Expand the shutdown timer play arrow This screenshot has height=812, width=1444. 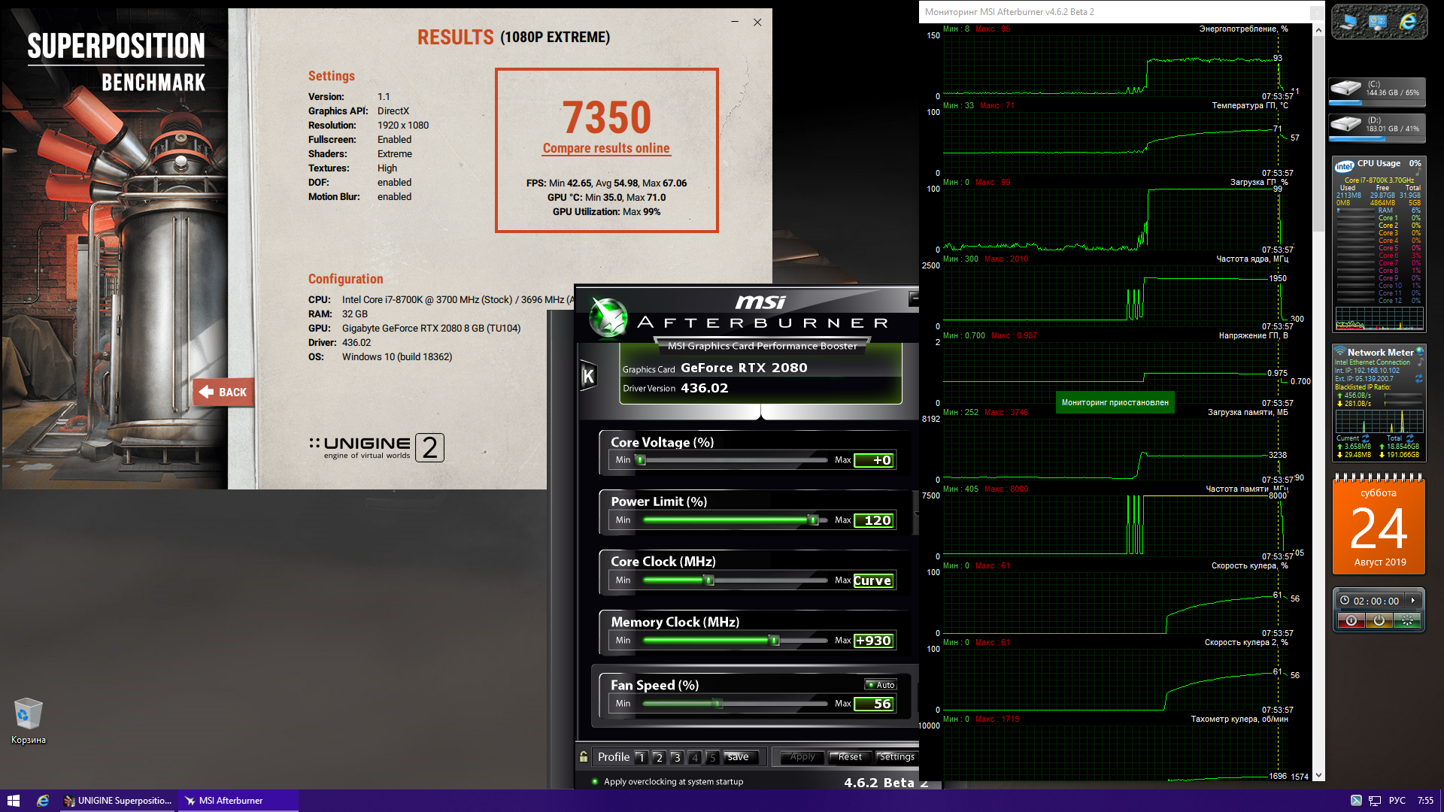coord(1413,601)
